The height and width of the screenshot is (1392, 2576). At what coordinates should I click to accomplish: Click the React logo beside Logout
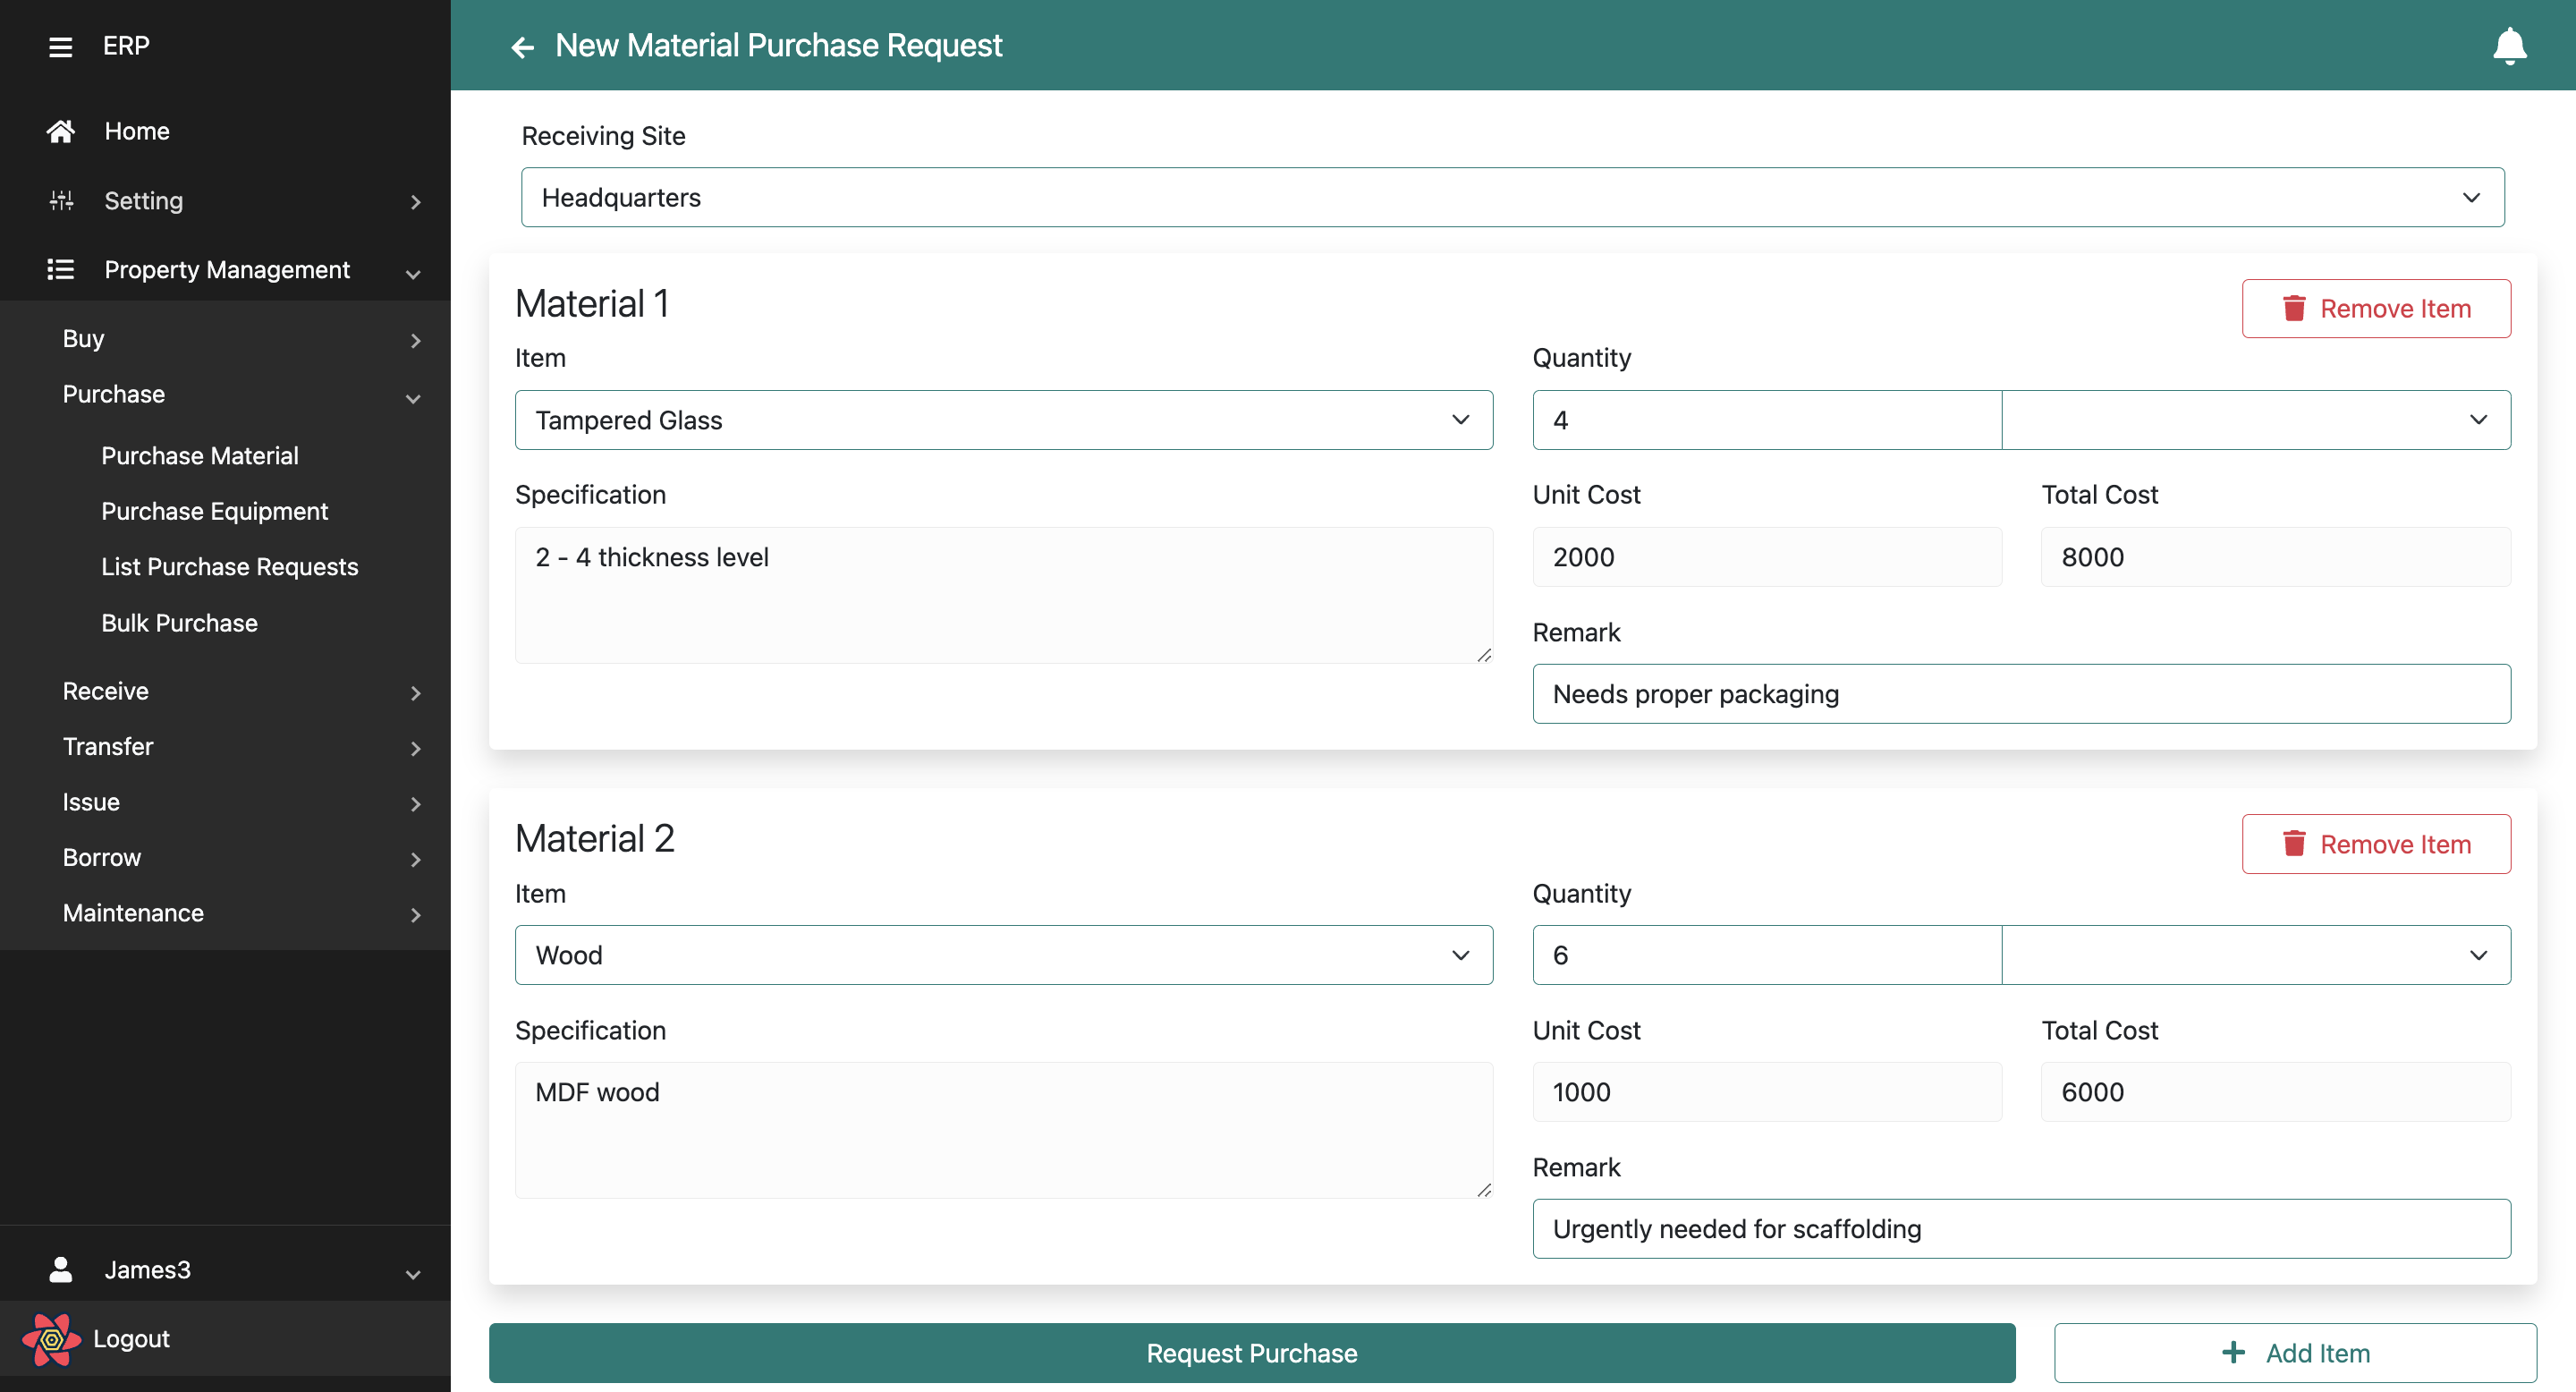(x=51, y=1339)
